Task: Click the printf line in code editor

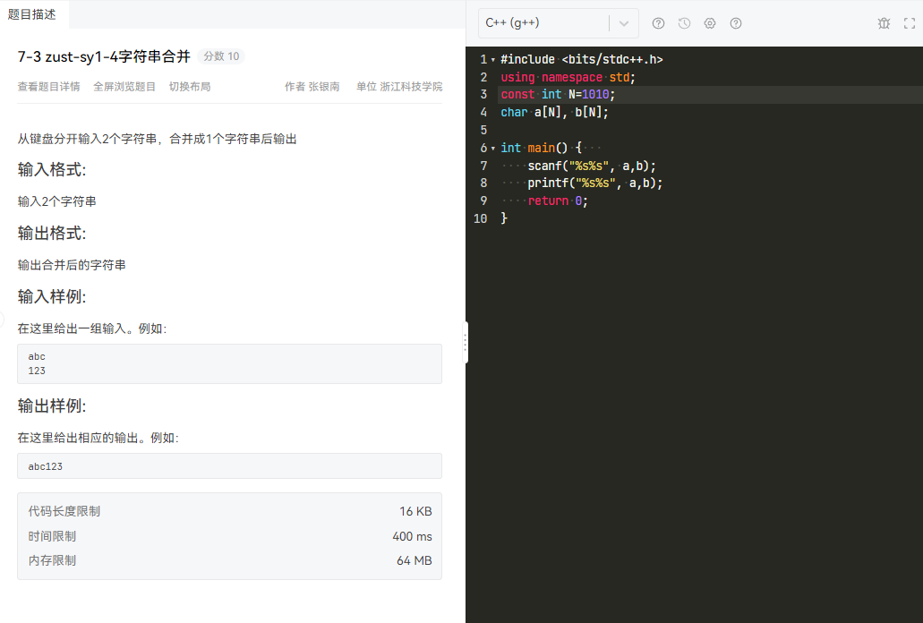Action: tap(595, 183)
